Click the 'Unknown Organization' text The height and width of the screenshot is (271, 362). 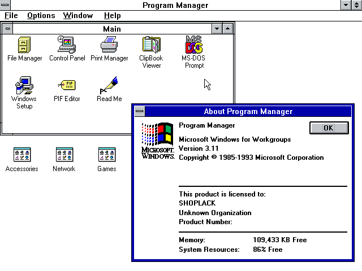[215, 213]
